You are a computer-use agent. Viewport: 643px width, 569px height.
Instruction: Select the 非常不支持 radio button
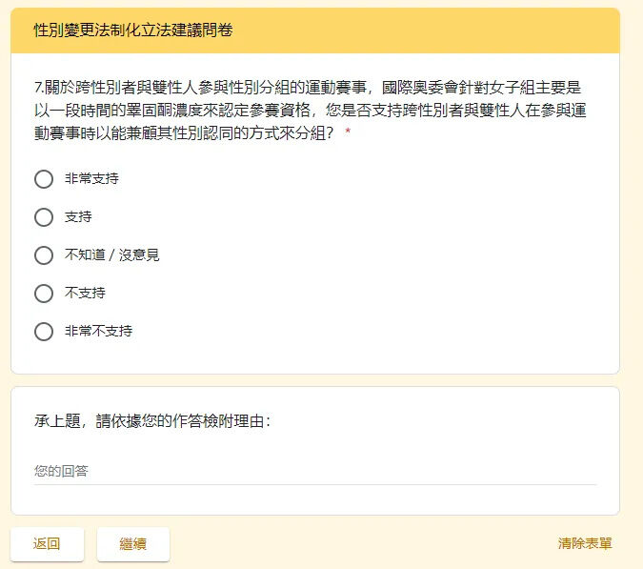click(x=44, y=332)
